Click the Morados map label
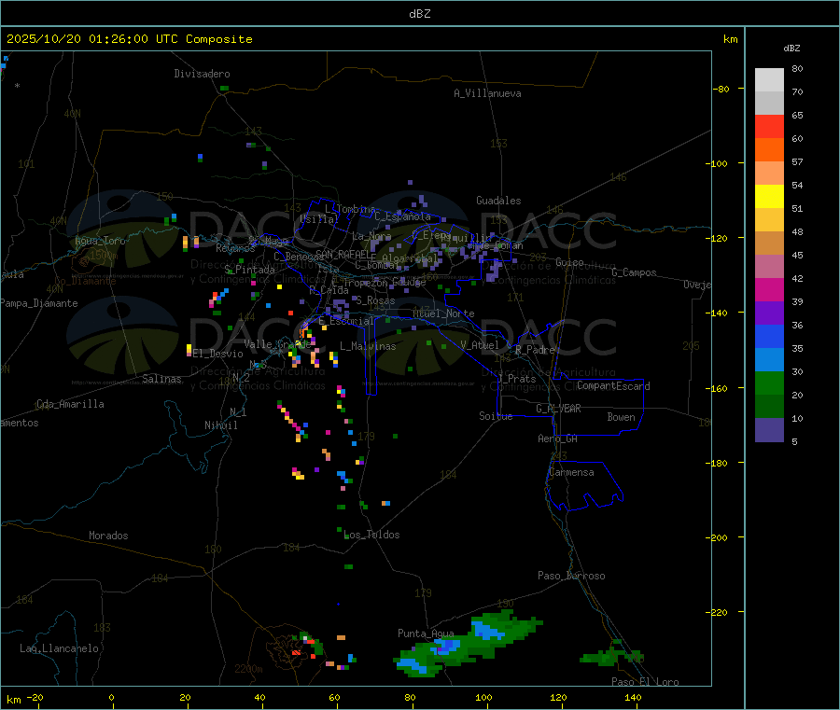Viewport: 840px width, 710px height. pos(108,536)
